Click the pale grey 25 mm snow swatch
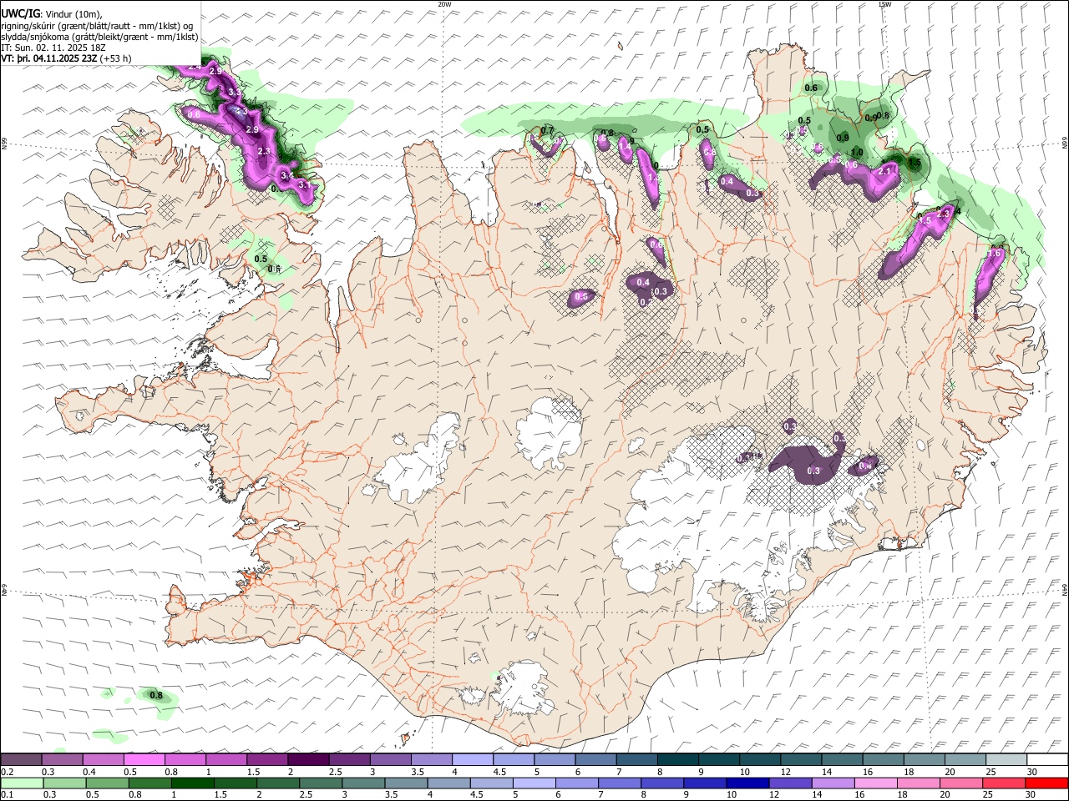1069x801 pixels. pos(1006,759)
